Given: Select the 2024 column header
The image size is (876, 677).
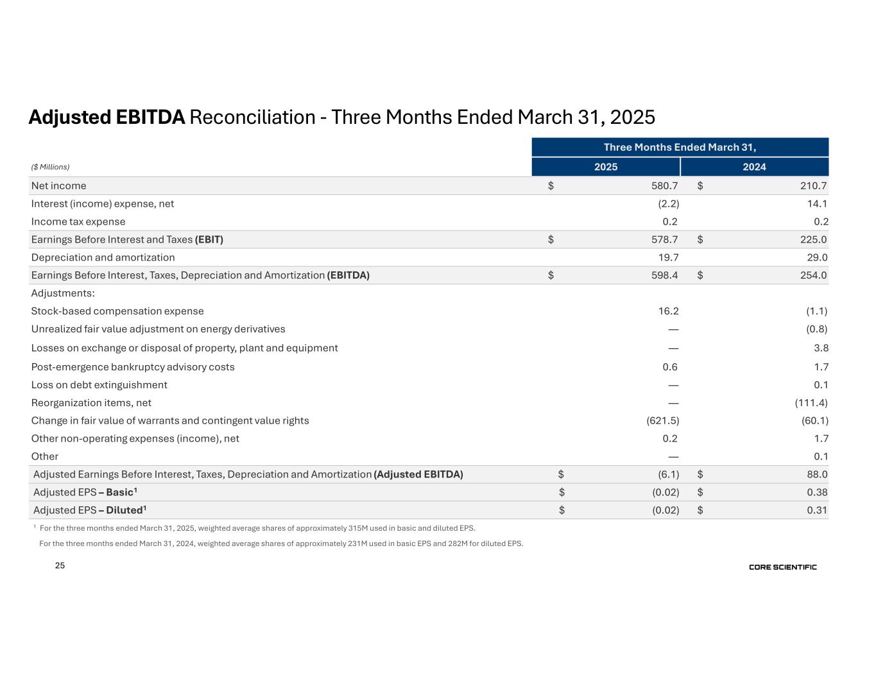Looking at the screenshot, I should [754, 167].
